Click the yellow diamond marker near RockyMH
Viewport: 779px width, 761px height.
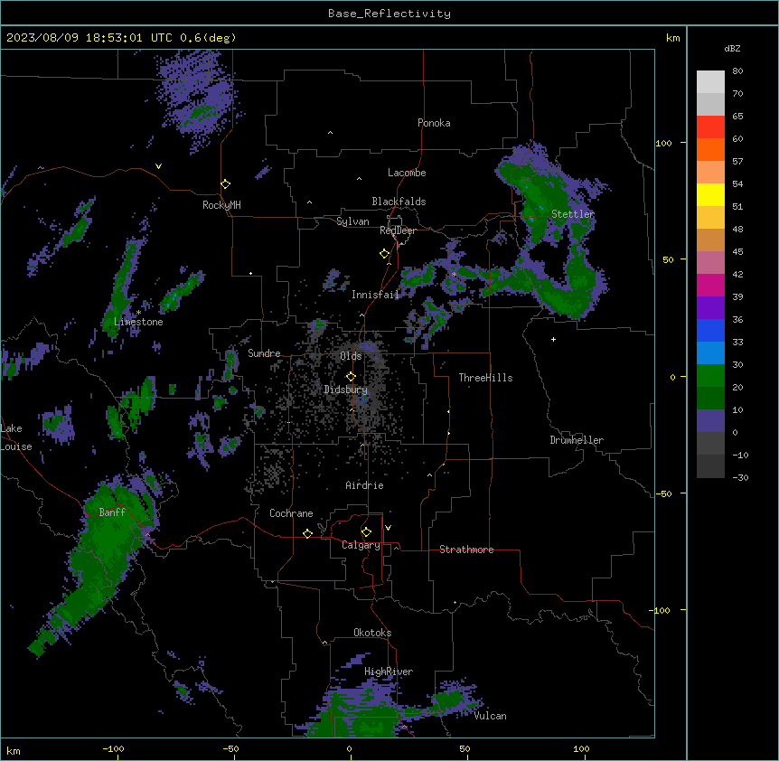[225, 184]
